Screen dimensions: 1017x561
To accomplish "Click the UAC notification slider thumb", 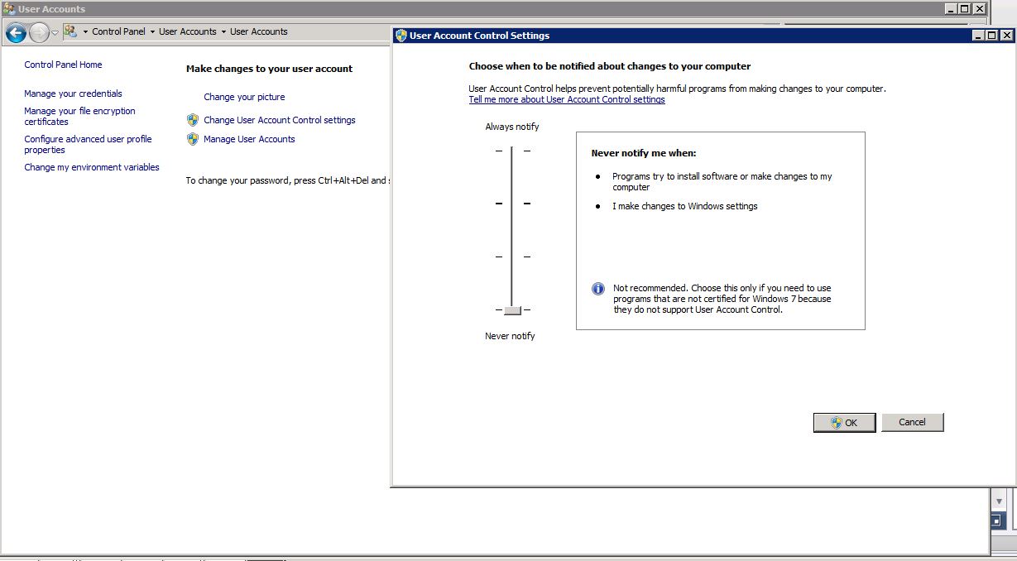I will coord(512,310).
